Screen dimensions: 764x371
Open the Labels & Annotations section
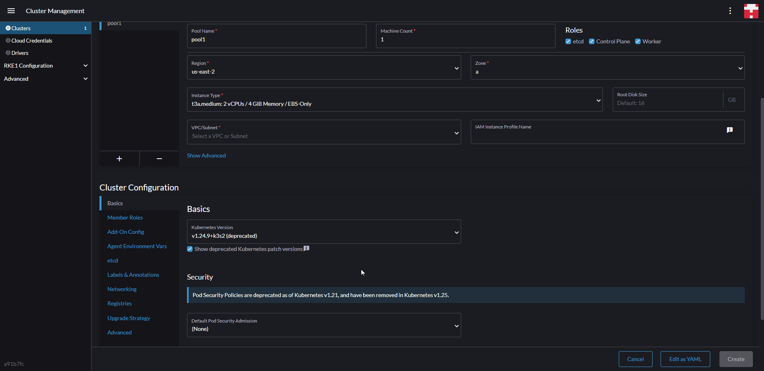click(133, 274)
